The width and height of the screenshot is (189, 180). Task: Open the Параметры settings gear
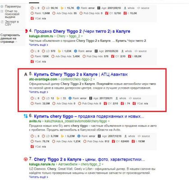click(x=2, y=7)
